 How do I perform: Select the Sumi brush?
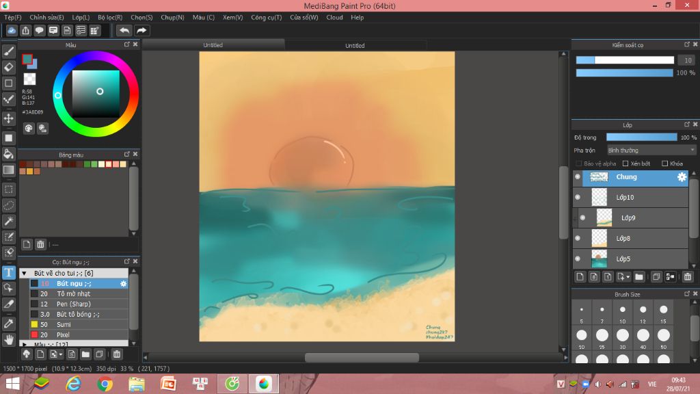pyautogui.click(x=79, y=325)
